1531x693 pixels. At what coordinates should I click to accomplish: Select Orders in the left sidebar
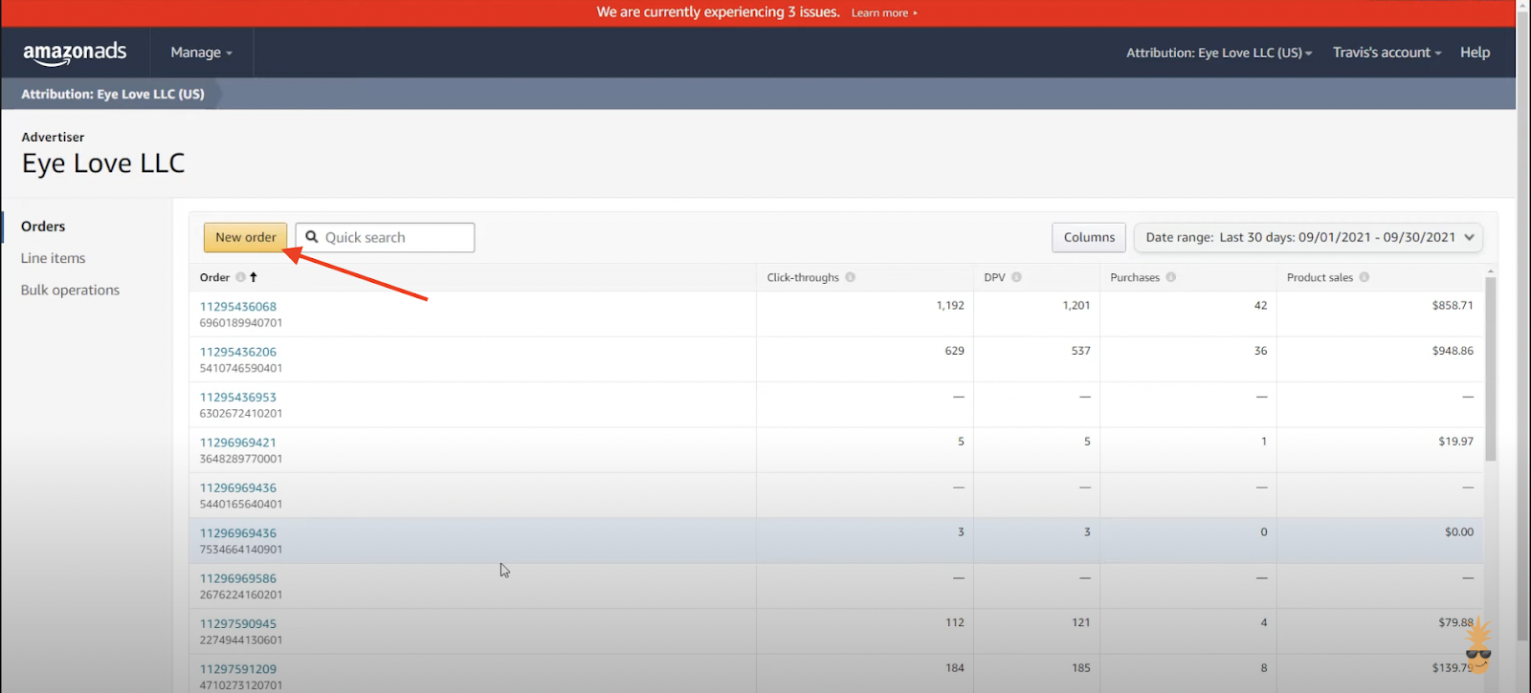click(x=43, y=227)
